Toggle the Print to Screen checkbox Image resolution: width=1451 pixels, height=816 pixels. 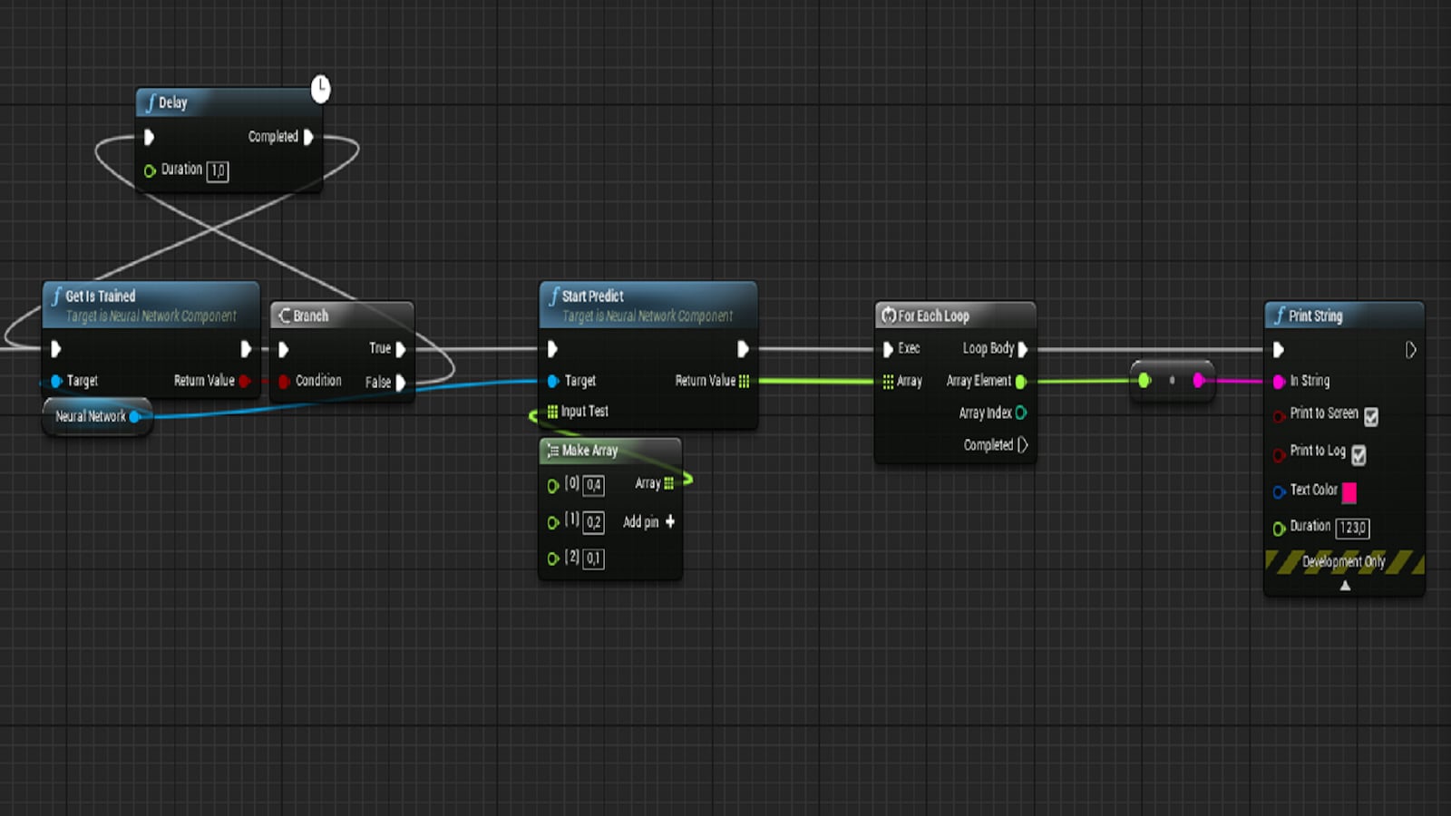(x=1370, y=416)
